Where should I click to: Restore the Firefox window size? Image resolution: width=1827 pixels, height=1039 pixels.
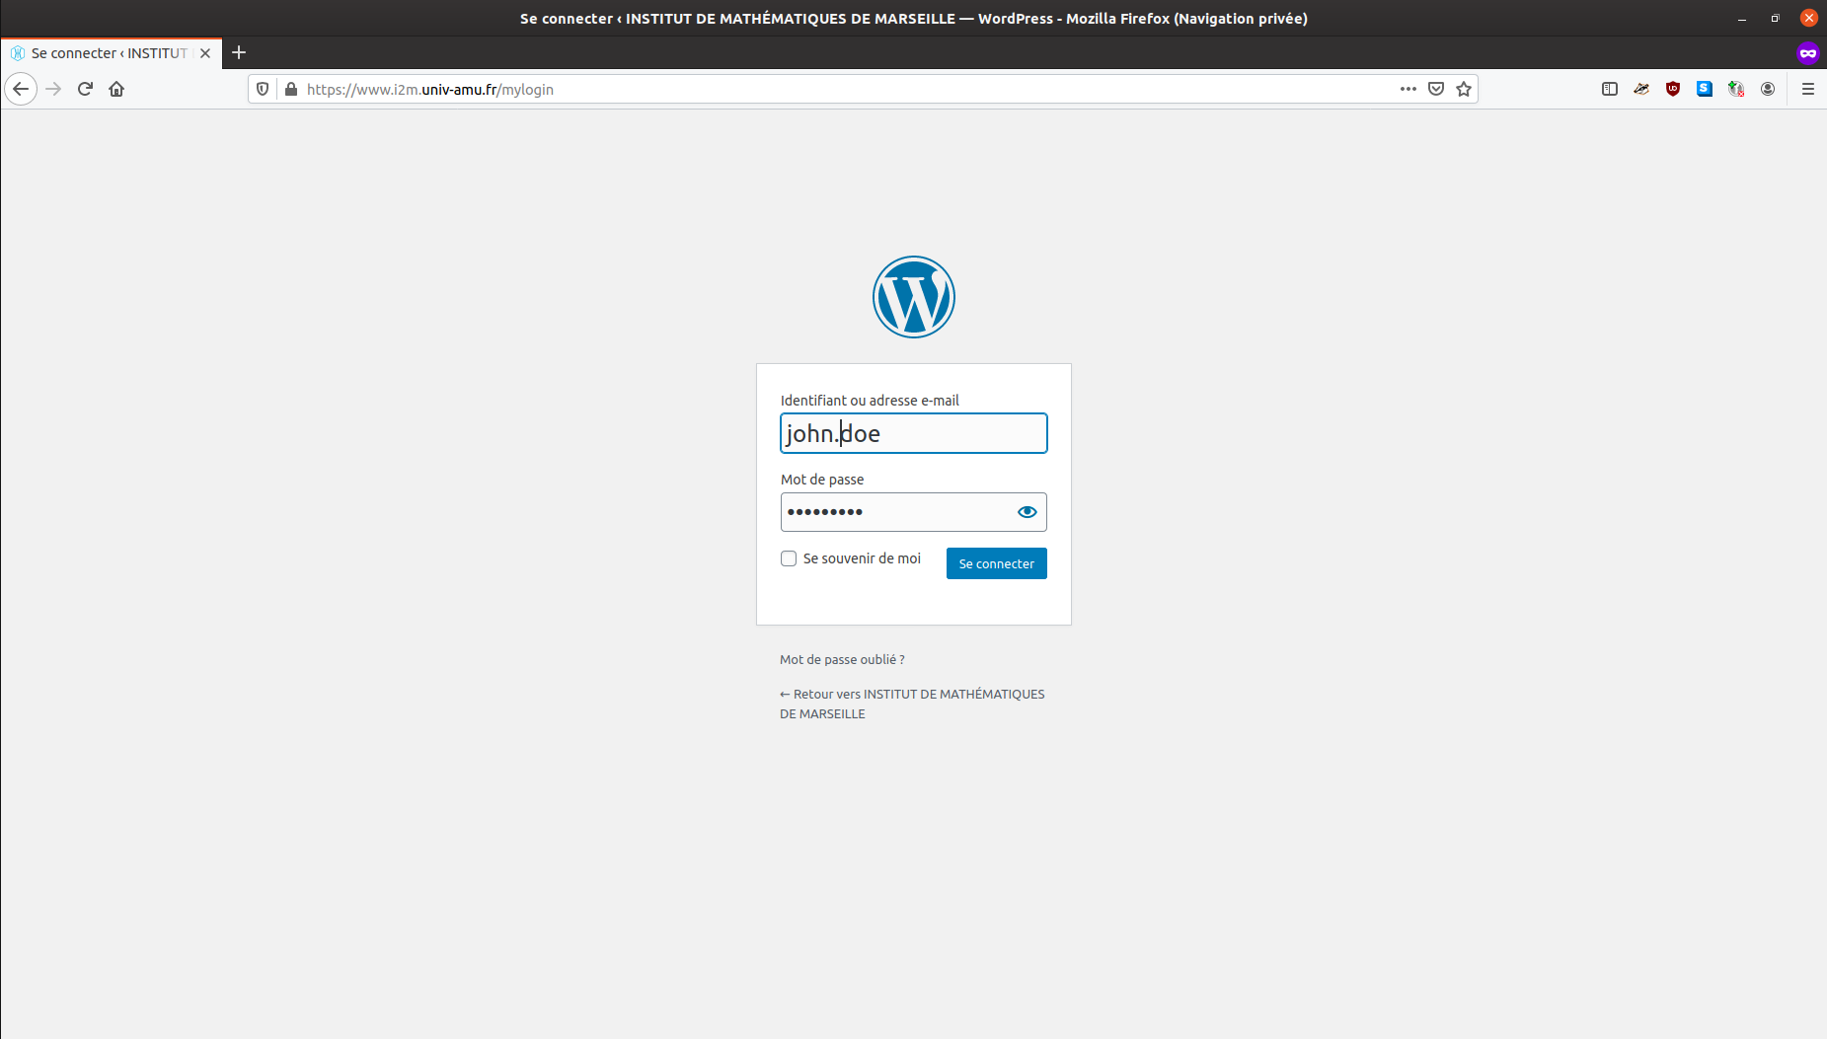(x=1775, y=19)
